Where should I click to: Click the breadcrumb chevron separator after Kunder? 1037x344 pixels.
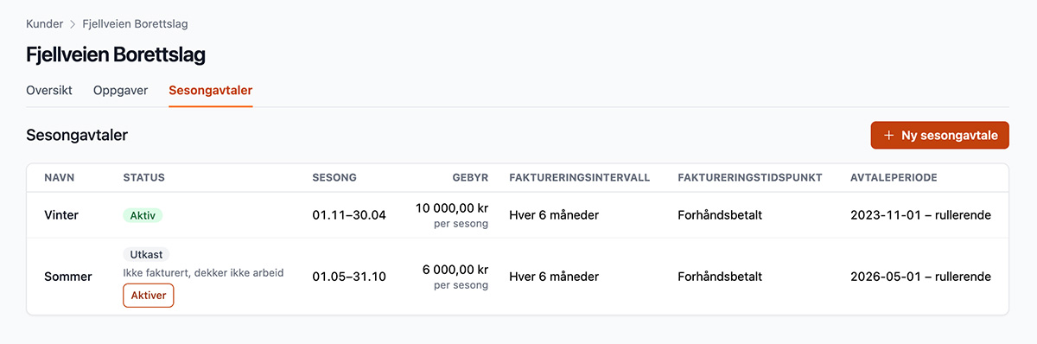(73, 24)
